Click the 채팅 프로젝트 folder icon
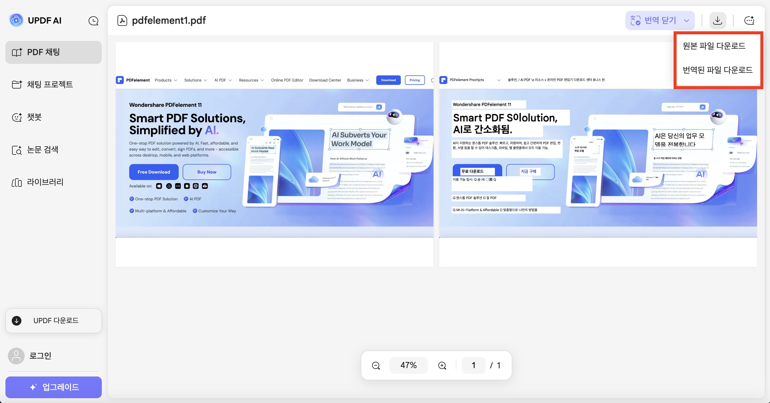Viewport: 770px width, 403px height. coord(17,84)
